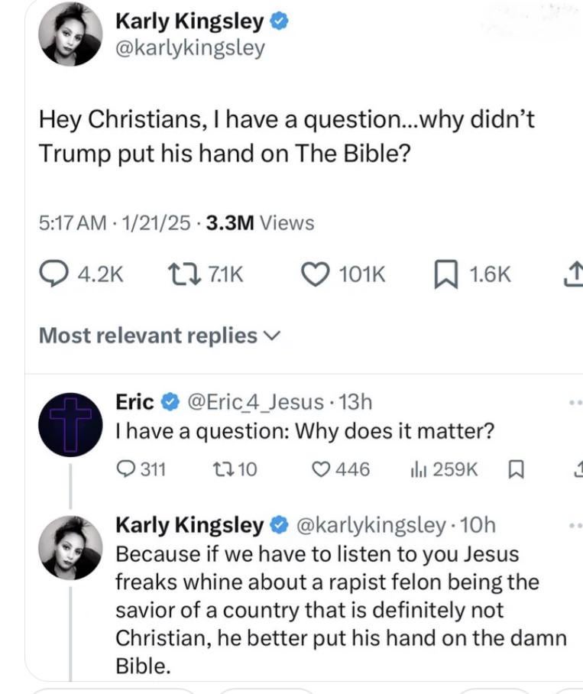The image size is (583, 694).
Task: Open more options for Eric's reply
Action: (x=575, y=402)
